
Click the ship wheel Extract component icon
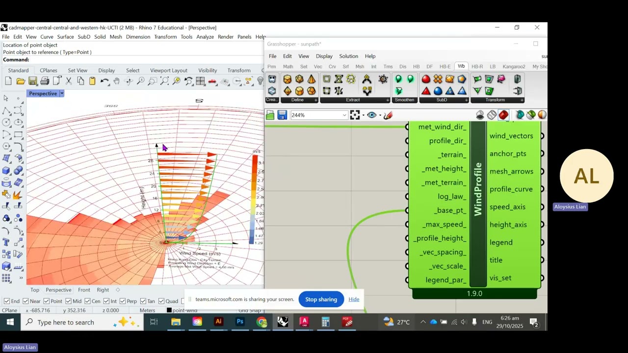(x=383, y=79)
